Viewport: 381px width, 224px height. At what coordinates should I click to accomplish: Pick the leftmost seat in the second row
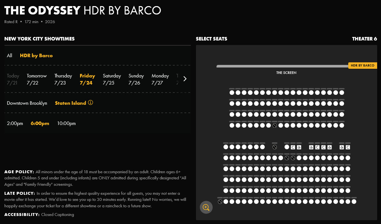(x=232, y=103)
